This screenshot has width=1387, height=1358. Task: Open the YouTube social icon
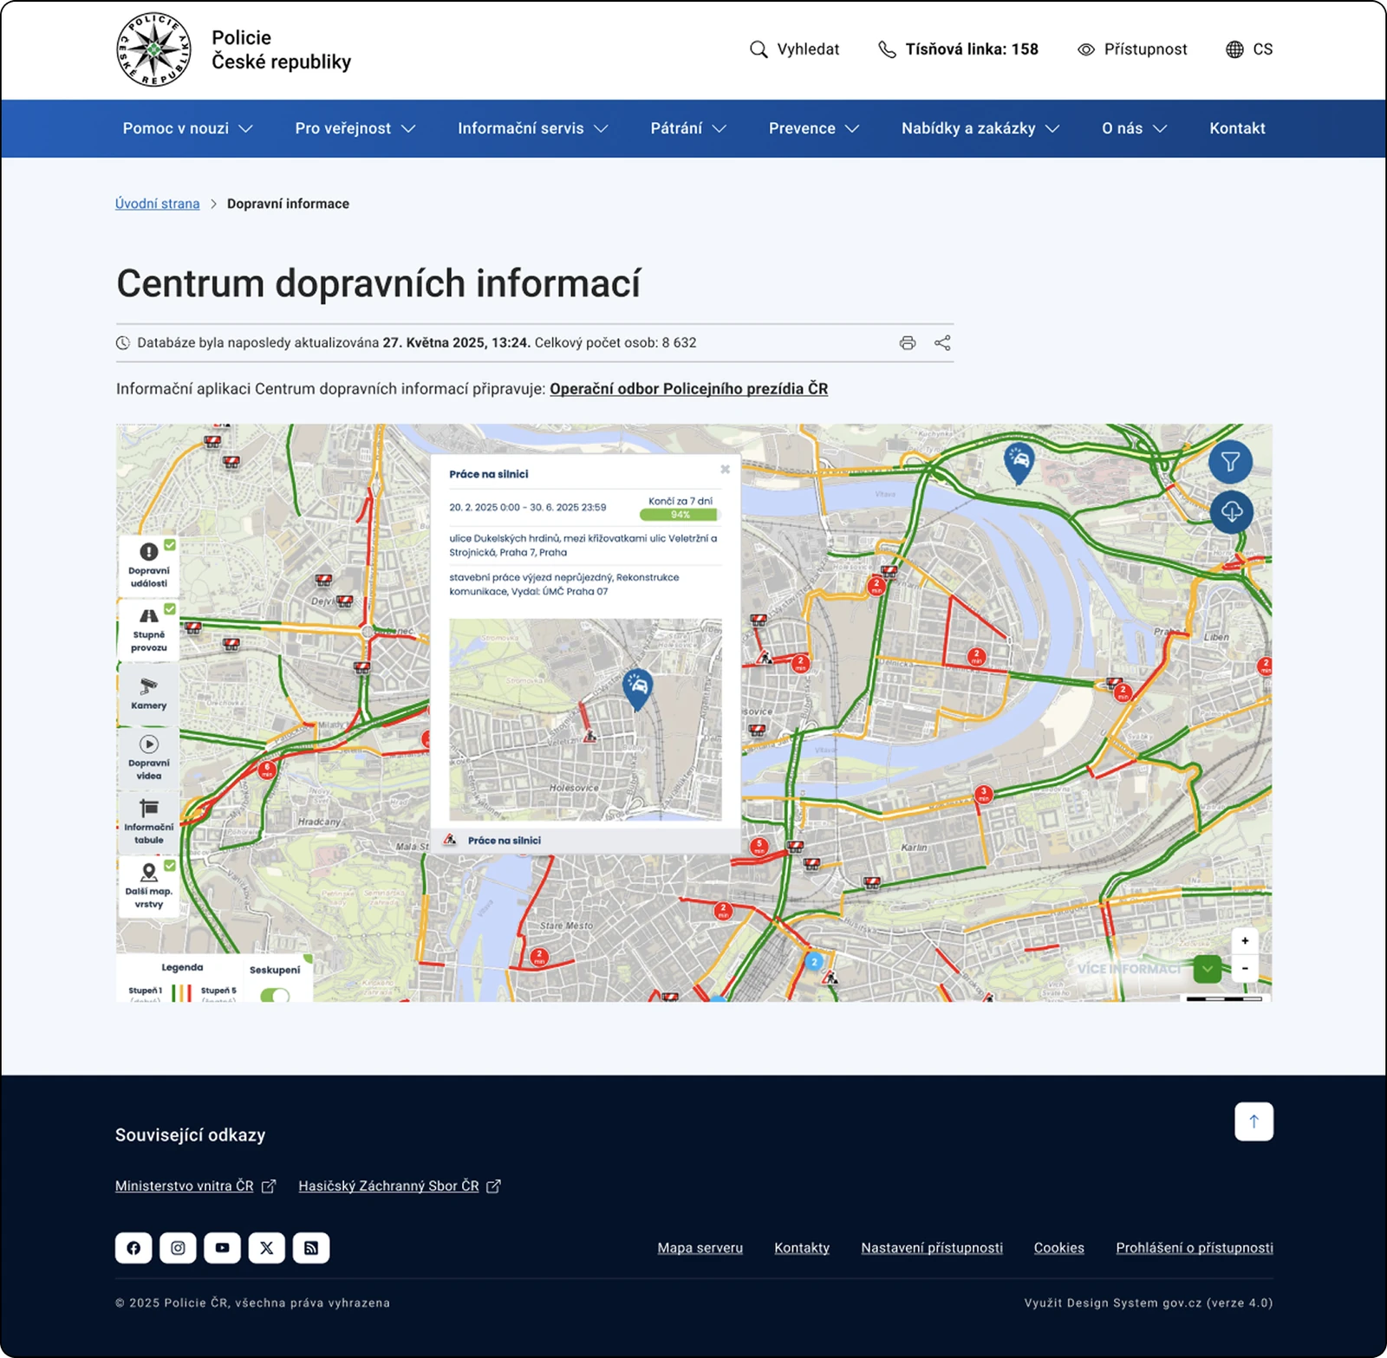pyautogui.click(x=222, y=1248)
